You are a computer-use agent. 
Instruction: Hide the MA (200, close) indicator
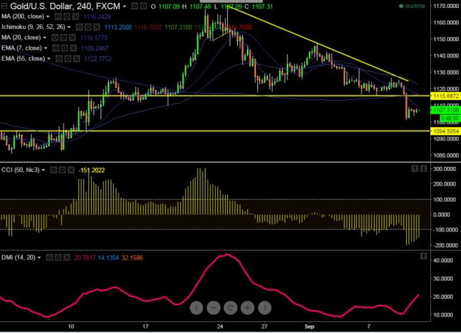[58, 16]
